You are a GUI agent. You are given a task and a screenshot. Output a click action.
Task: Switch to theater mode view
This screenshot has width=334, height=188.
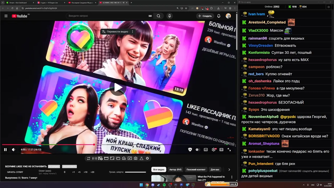(x=221, y=150)
